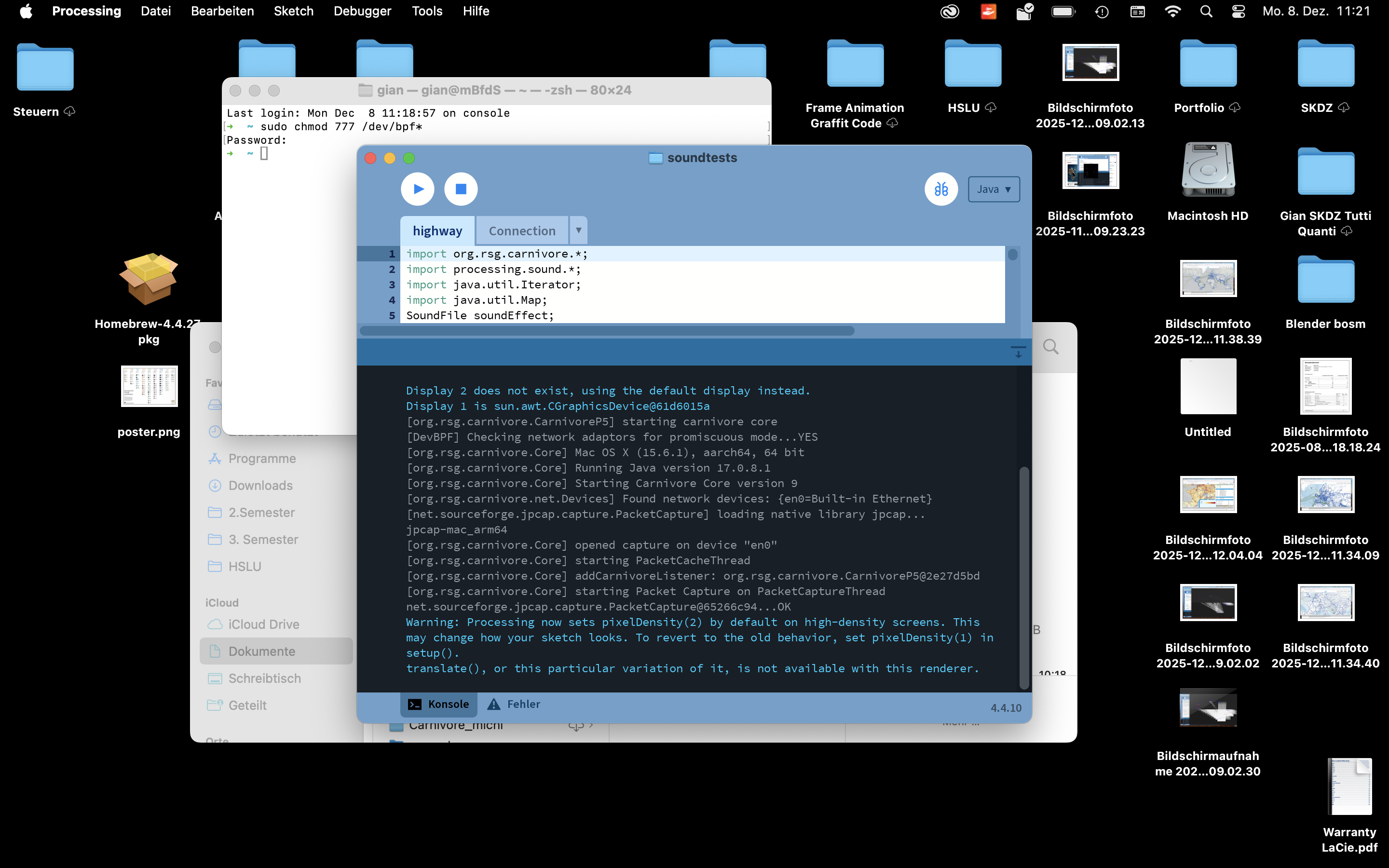
Task: Run the sketch with the play button
Action: [x=417, y=189]
